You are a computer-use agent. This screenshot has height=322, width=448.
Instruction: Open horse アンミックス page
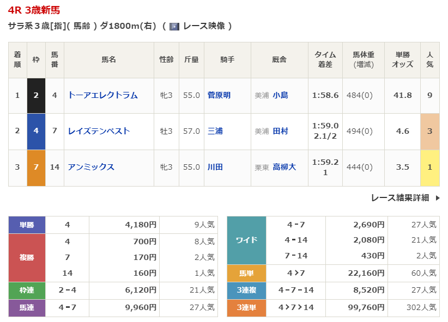click(91, 167)
